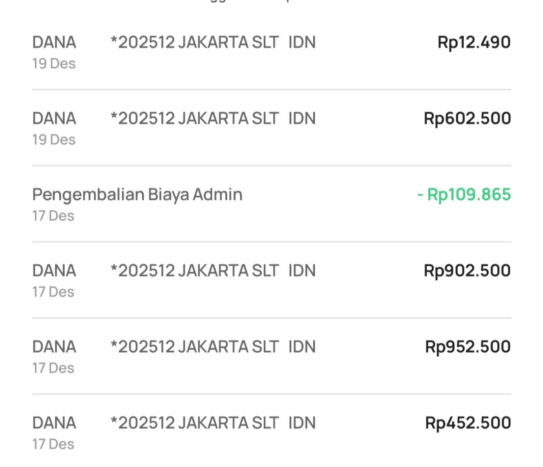Select the 17 Des date of Rp452.500 entry
Image resolution: width=543 pixels, height=467 pixels.
(53, 444)
